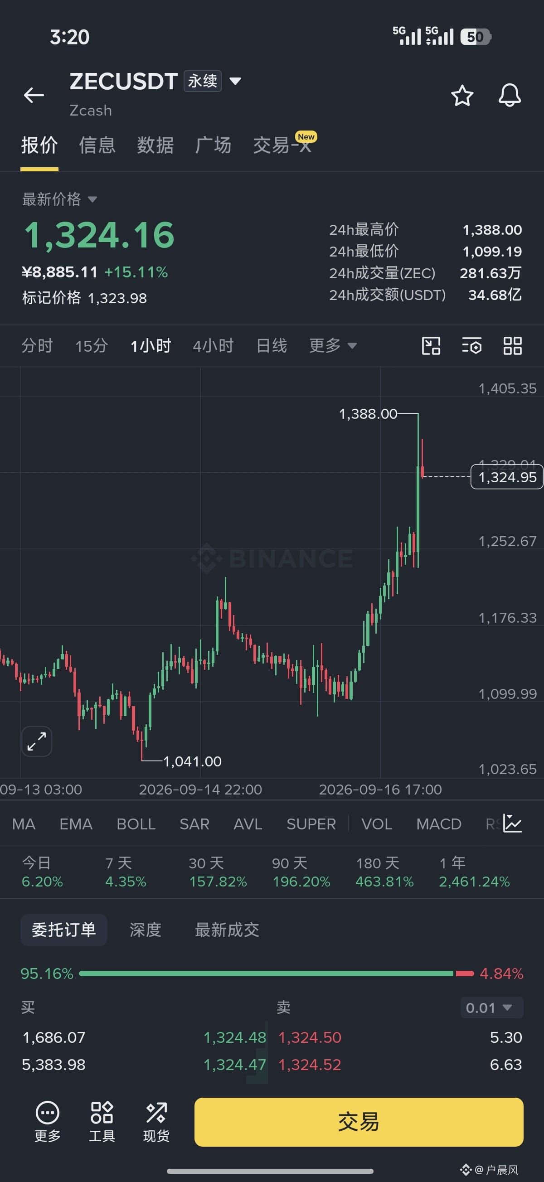
Task: Open chart settings icon
Action: click(471, 345)
